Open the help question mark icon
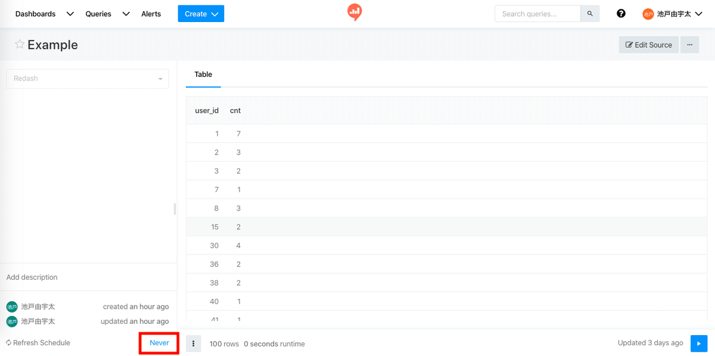This screenshot has width=715, height=356. pos(621,14)
